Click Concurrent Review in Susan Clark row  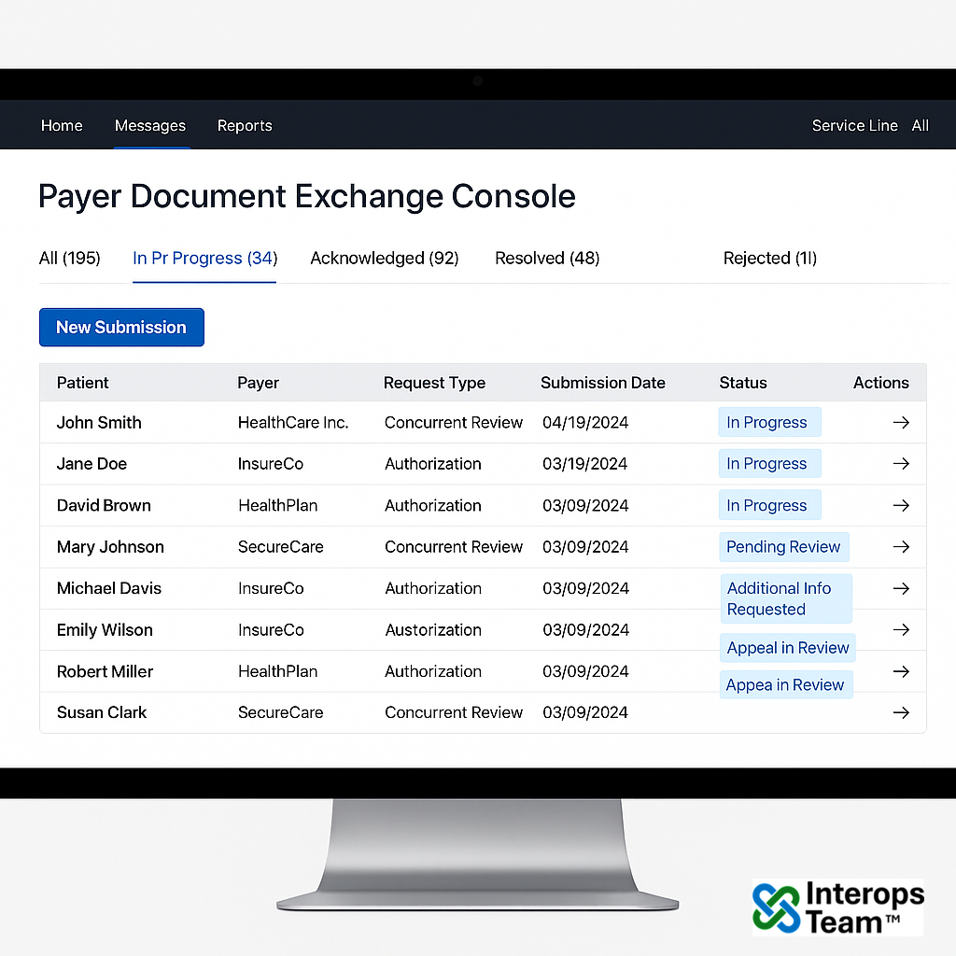pyautogui.click(x=454, y=712)
